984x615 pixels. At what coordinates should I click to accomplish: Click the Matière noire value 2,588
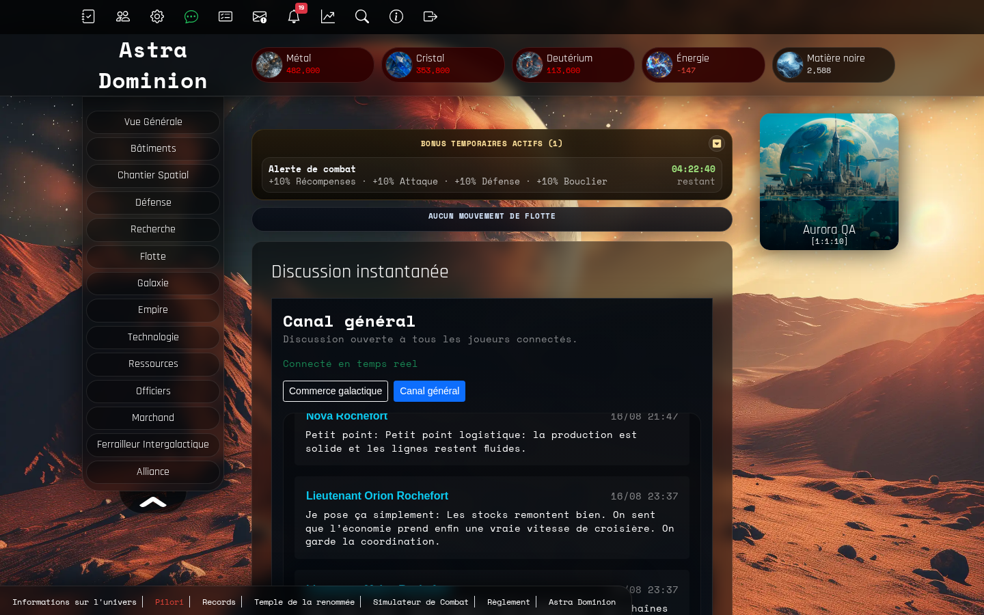pos(819,71)
